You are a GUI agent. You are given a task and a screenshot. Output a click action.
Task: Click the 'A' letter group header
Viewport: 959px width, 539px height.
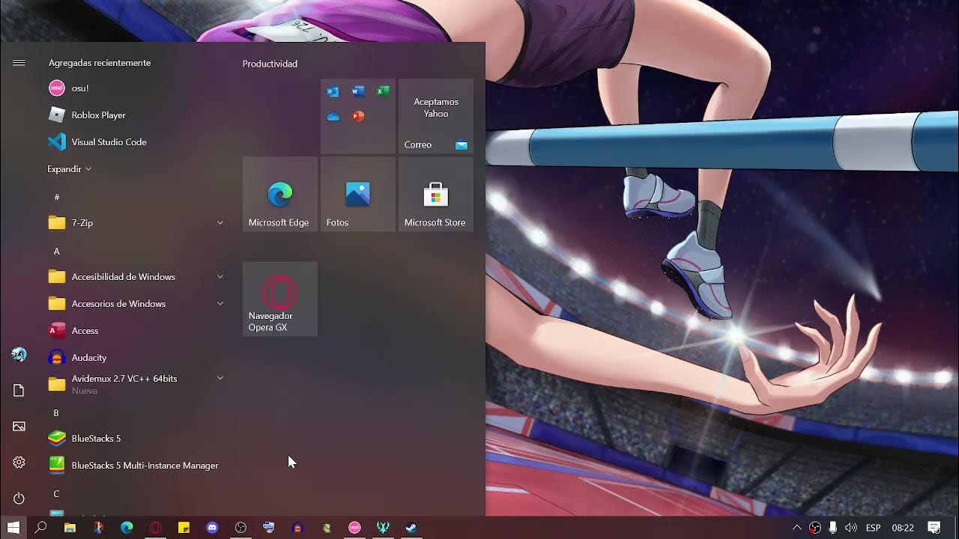[56, 252]
